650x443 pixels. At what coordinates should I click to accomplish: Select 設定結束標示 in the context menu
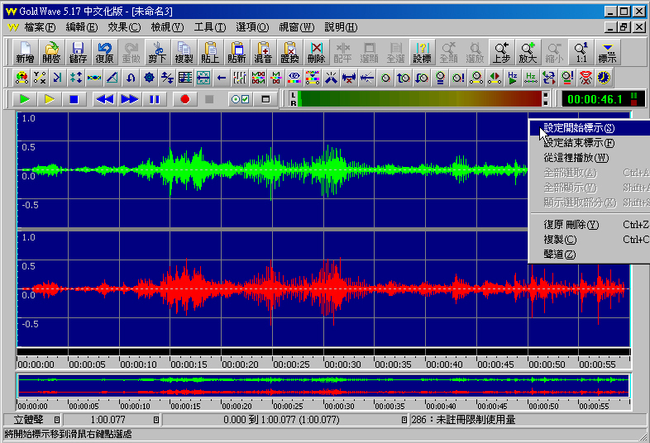click(x=579, y=143)
